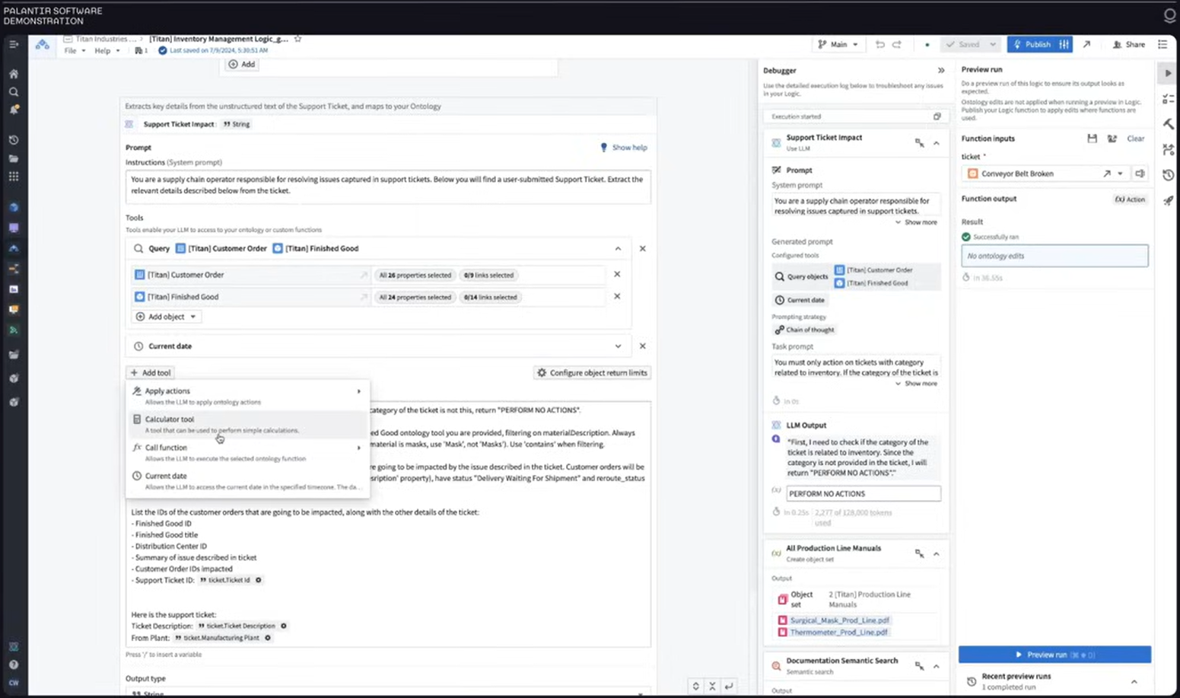The width and height of the screenshot is (1180, 698).
Task: Collapse All Production Line Manuals debugger block
Action: (937, 553)
